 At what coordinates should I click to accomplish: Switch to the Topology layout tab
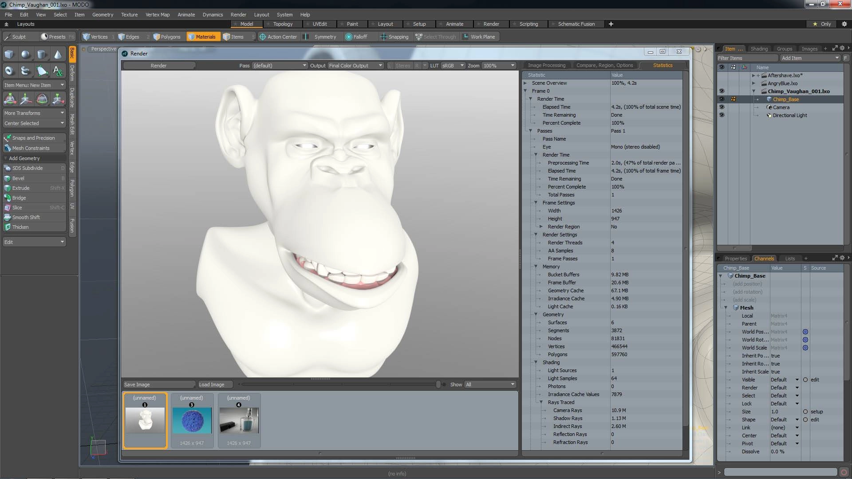click(x=283, y=24)
